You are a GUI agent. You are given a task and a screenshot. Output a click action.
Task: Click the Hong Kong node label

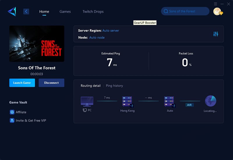128,111
